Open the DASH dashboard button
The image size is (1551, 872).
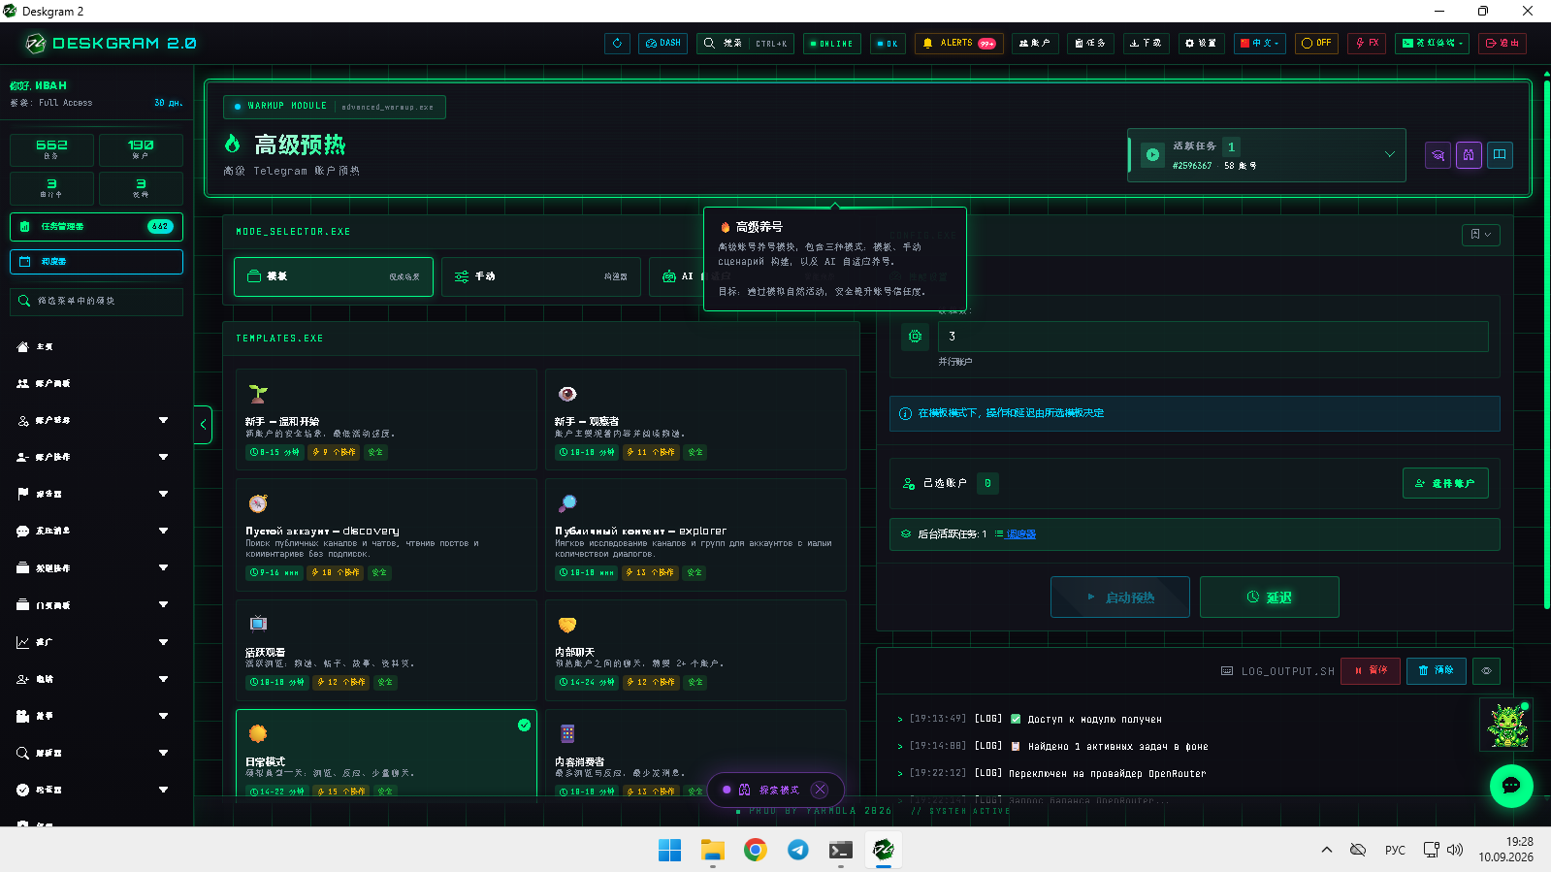click(663, 44)
